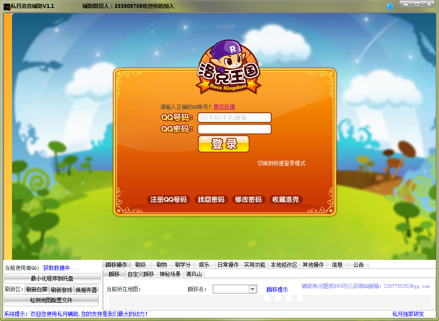439x321 pixels.
Task: Click the 获取数据中 status text
Action: tap(59, 268)
